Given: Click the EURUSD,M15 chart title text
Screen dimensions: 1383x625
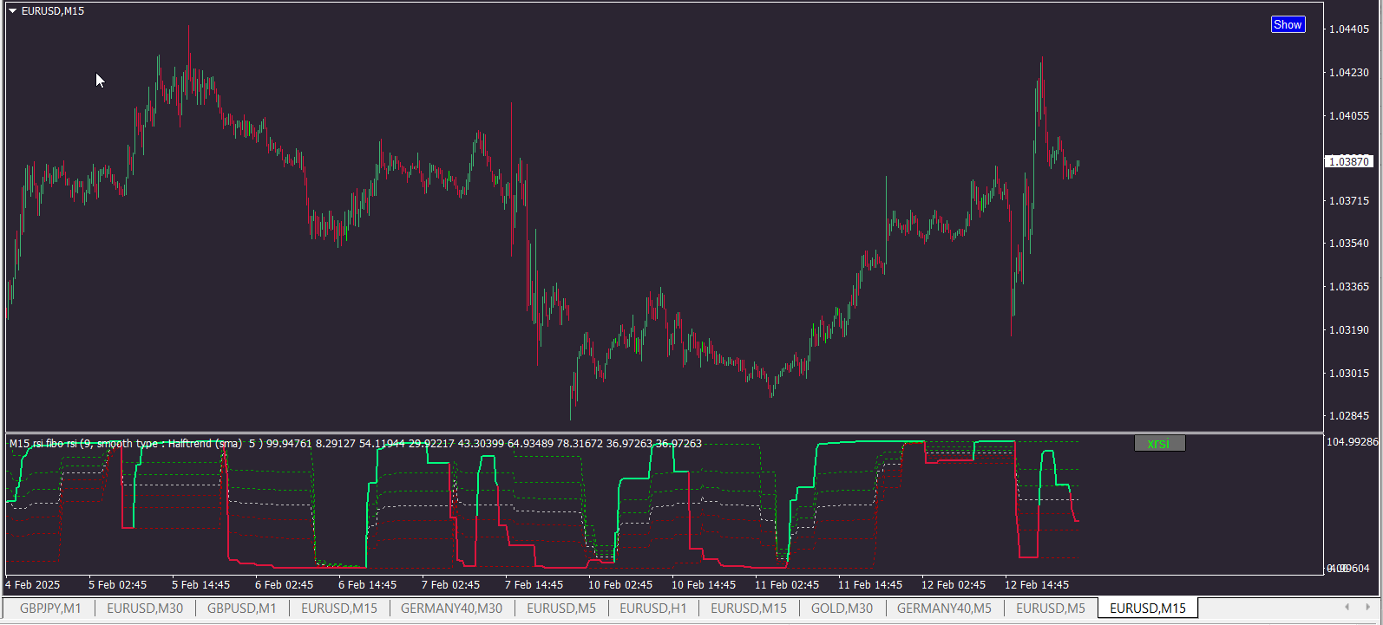Looking at the screenshot, I should [53, 11].
